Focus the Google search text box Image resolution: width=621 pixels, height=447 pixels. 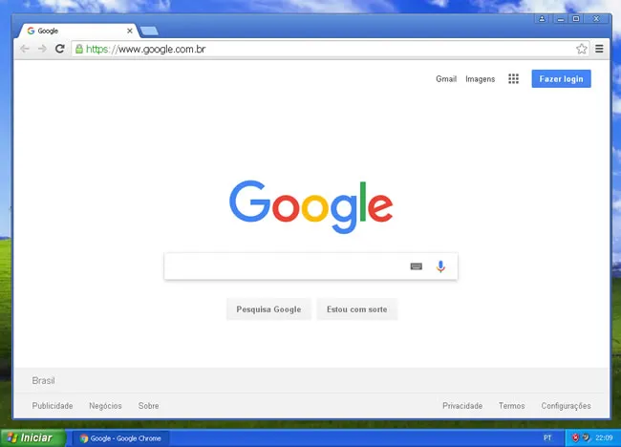pos(285,266)
